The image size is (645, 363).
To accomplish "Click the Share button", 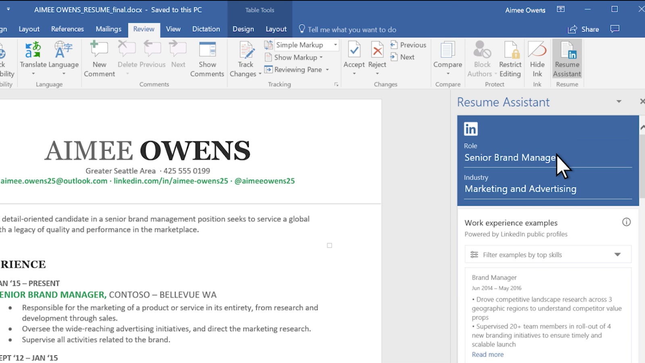I will [x=583, y=29].
